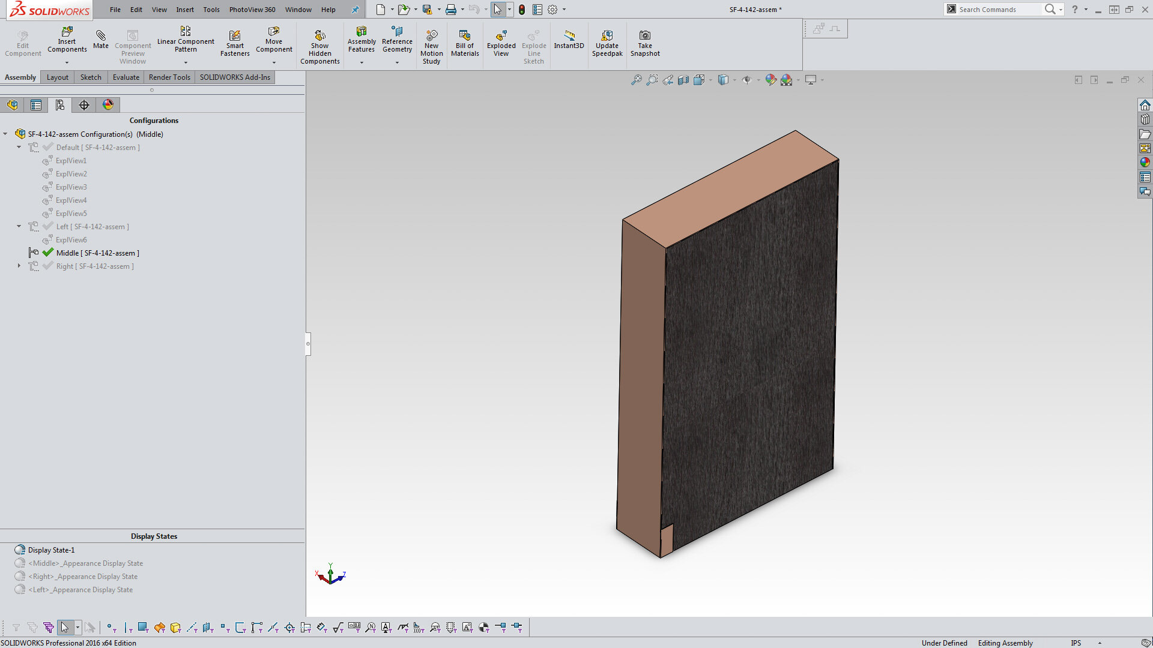Open Linear Component Pattern dropdown arrow
This screenshot has height=648, width=1153.
tap(186, 62)
